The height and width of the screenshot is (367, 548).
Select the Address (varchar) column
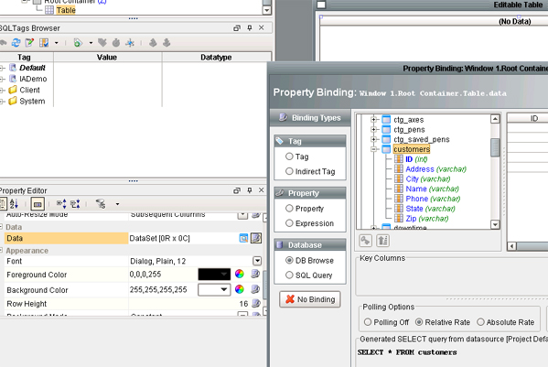[x=435, y=169]
